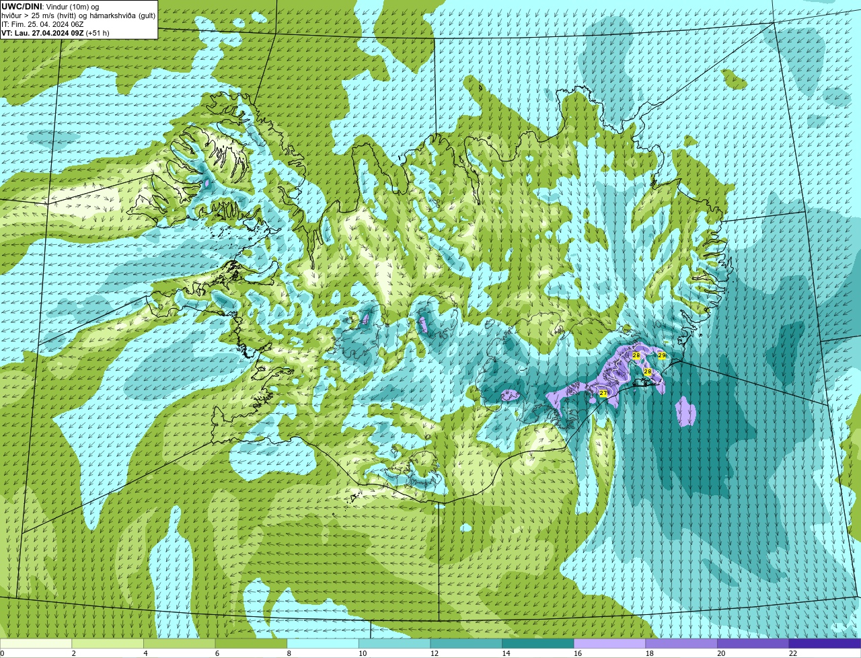Viewport: 861px width, 658px height.
Task: Click the scale tick number 6
Action: pos(217,653)
